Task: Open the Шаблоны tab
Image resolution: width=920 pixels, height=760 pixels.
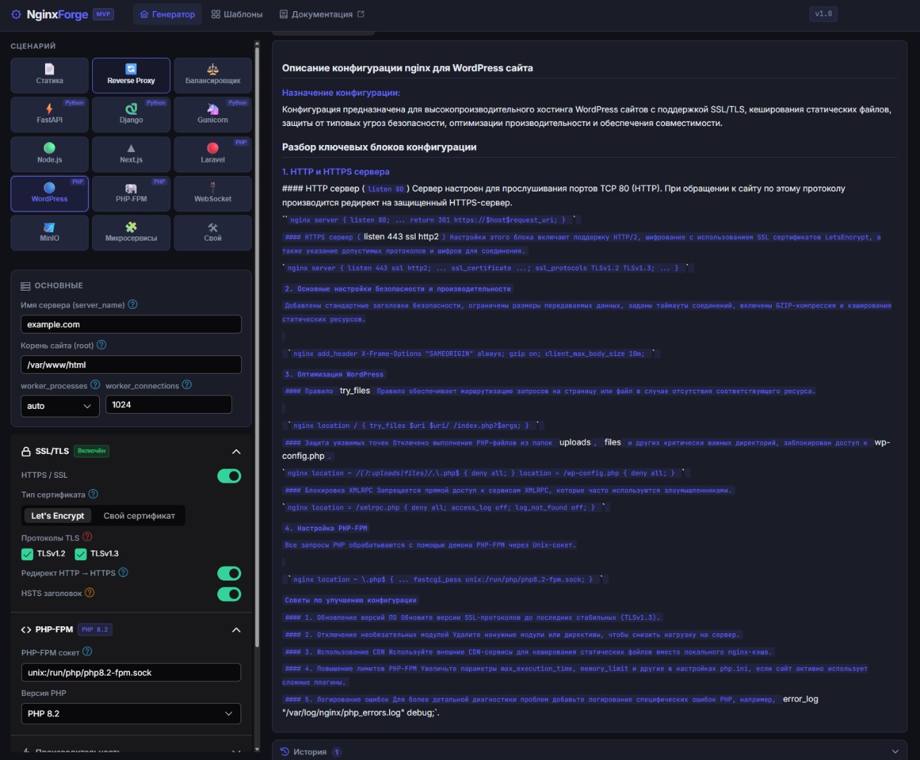Action: (x=237, y=14)
